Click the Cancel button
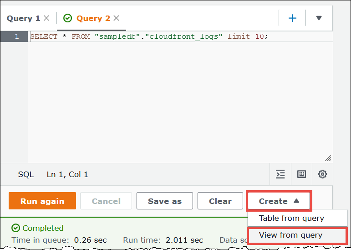The image size is (351, 250). [106, 201]
